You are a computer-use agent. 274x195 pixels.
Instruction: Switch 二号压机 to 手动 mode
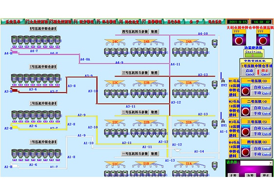pos(261,114)
